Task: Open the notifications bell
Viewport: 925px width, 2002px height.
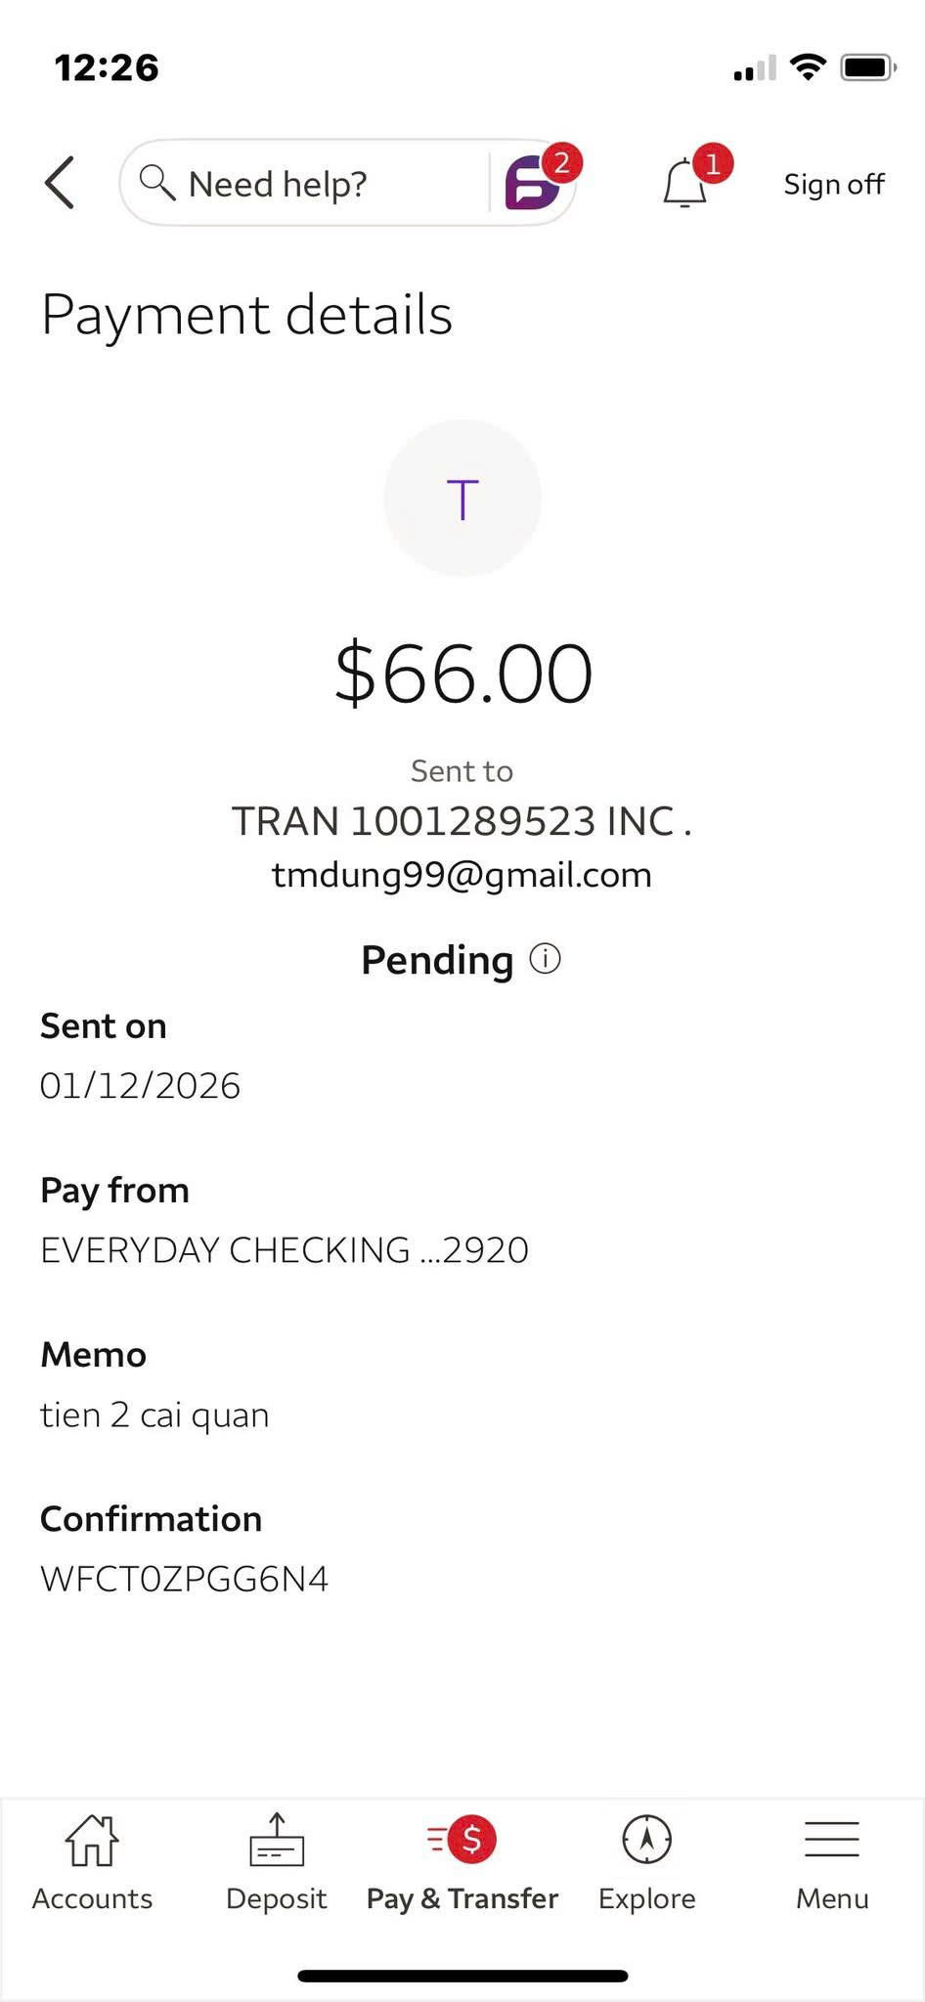Action: point(684,183)
